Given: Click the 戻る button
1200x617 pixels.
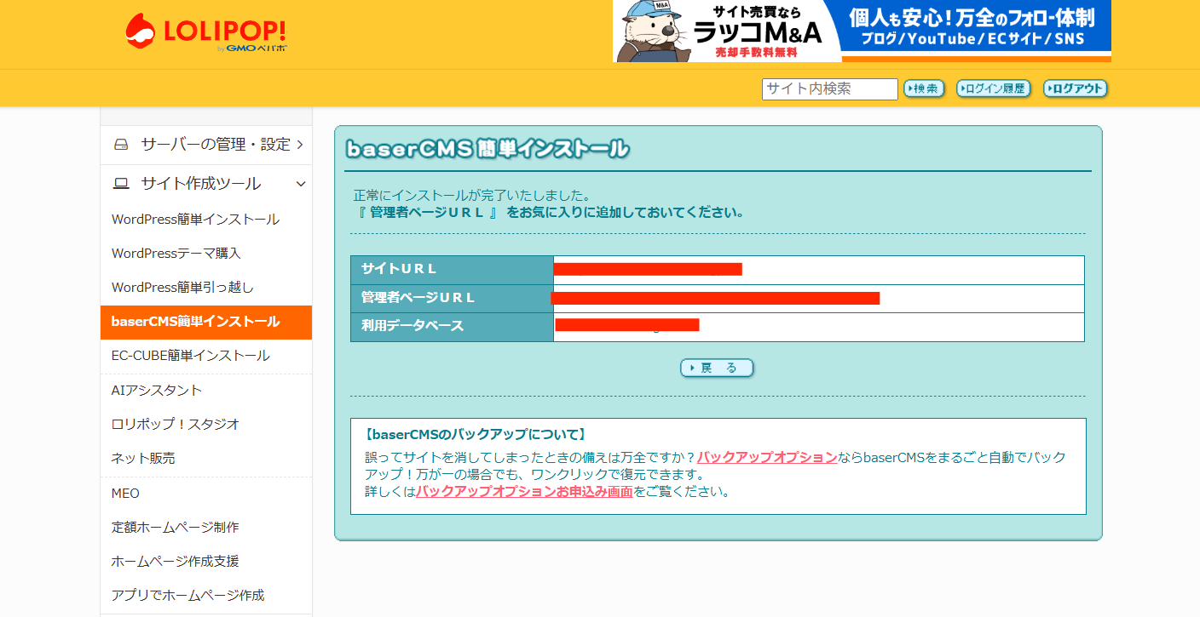Looking at the screenshot, I should tap(717, 368).
